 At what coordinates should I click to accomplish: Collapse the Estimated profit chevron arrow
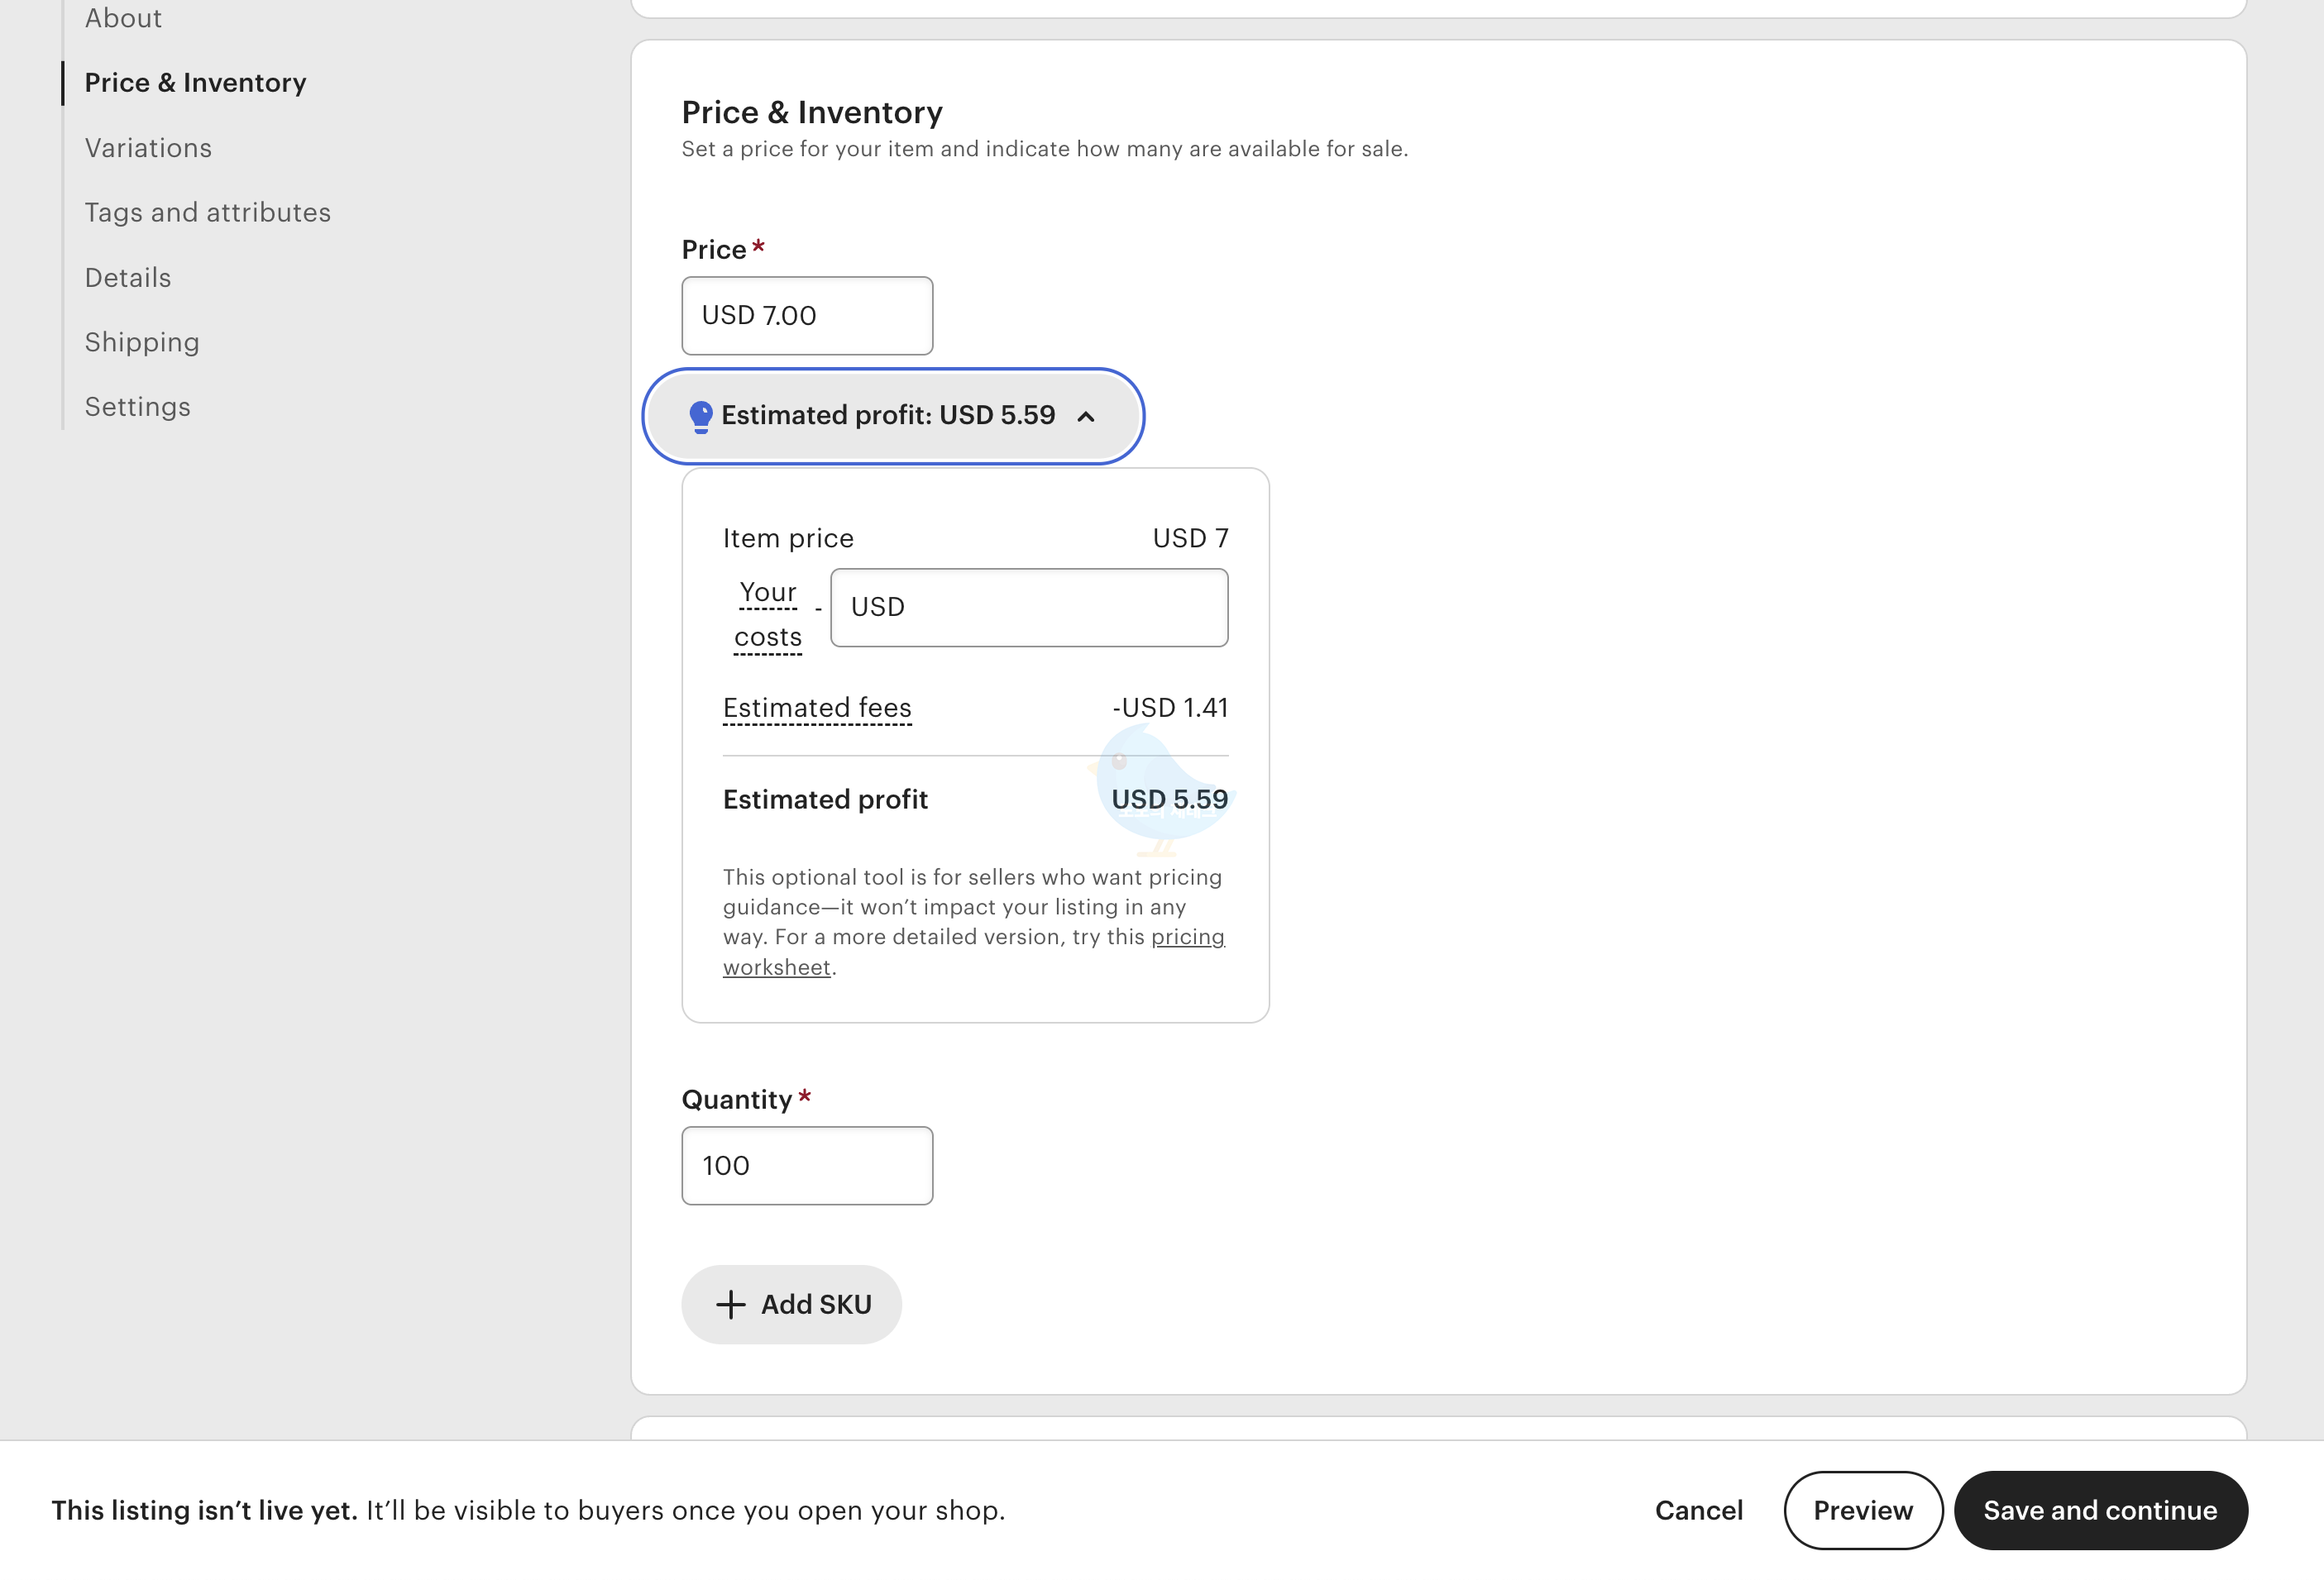coord(1086,417)
